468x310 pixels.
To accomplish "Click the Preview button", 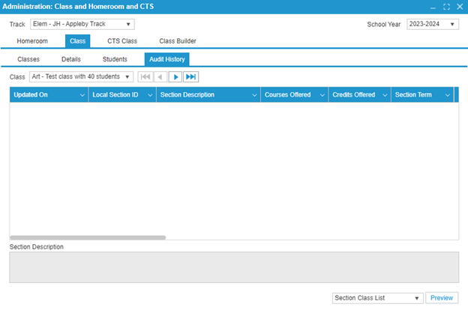I will click(x=442, y=298).
